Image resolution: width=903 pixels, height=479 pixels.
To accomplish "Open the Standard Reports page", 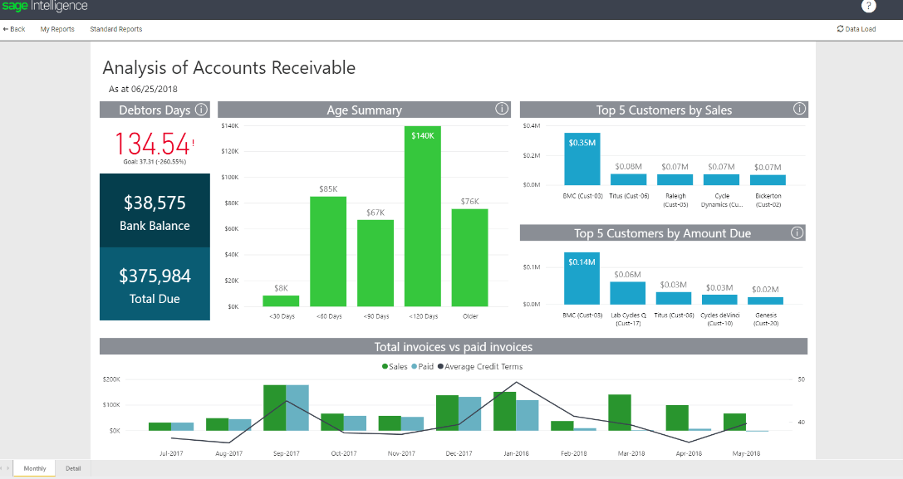I will 115,28.
